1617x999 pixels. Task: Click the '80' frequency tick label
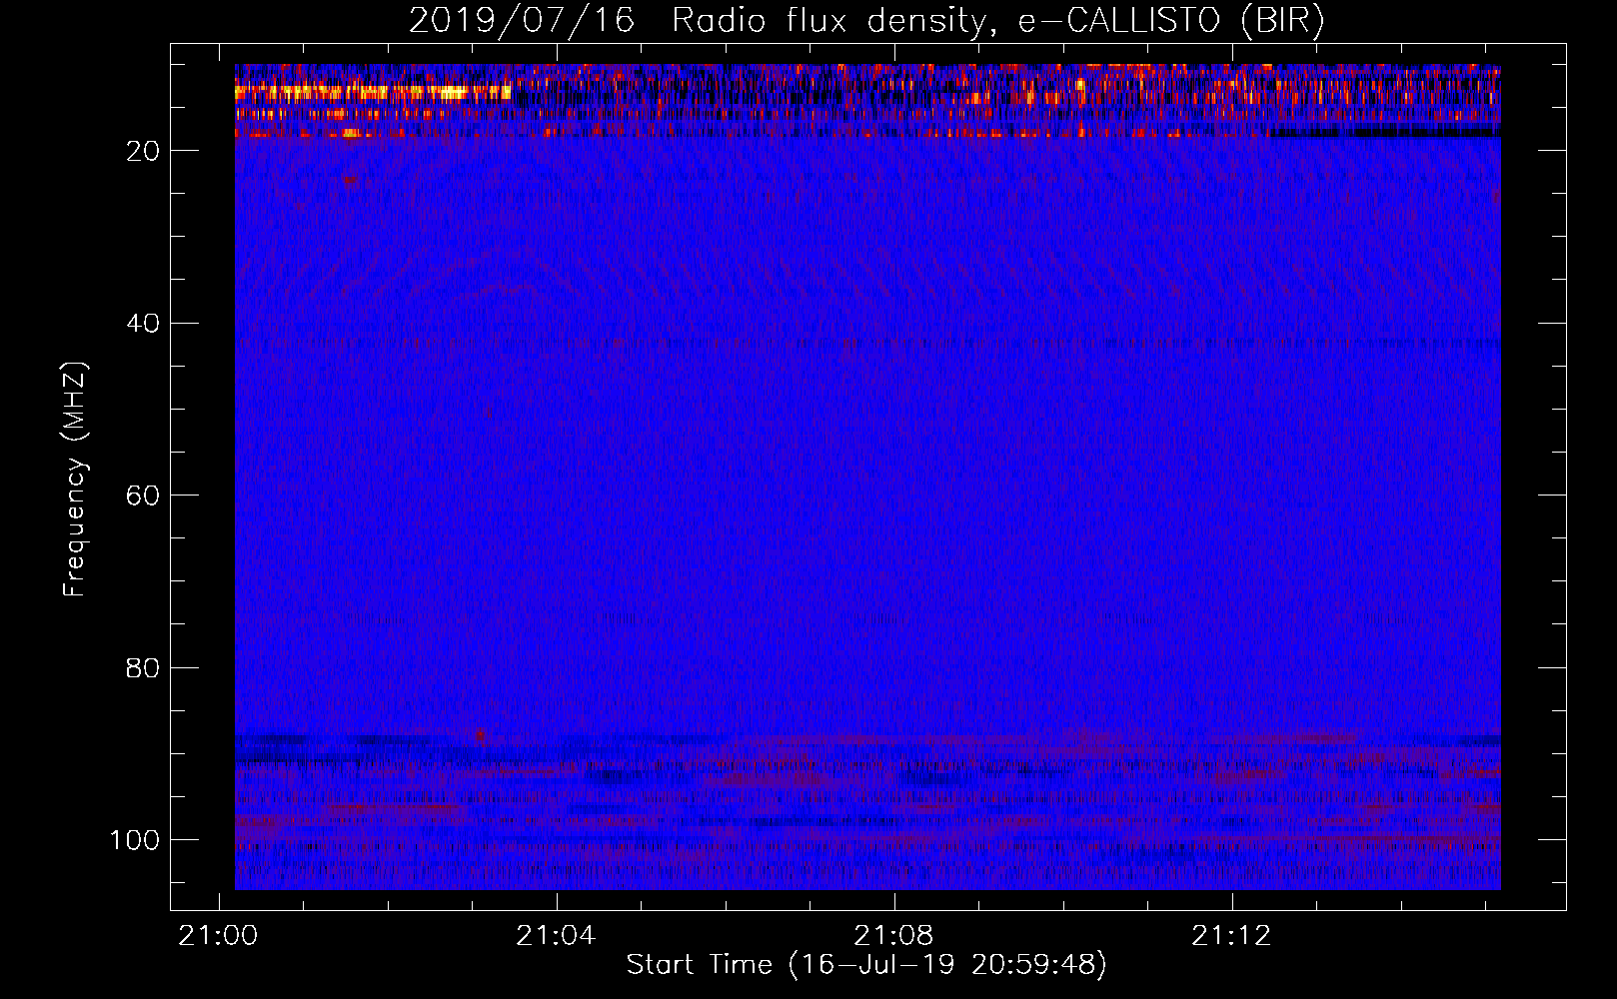[143, 668]
